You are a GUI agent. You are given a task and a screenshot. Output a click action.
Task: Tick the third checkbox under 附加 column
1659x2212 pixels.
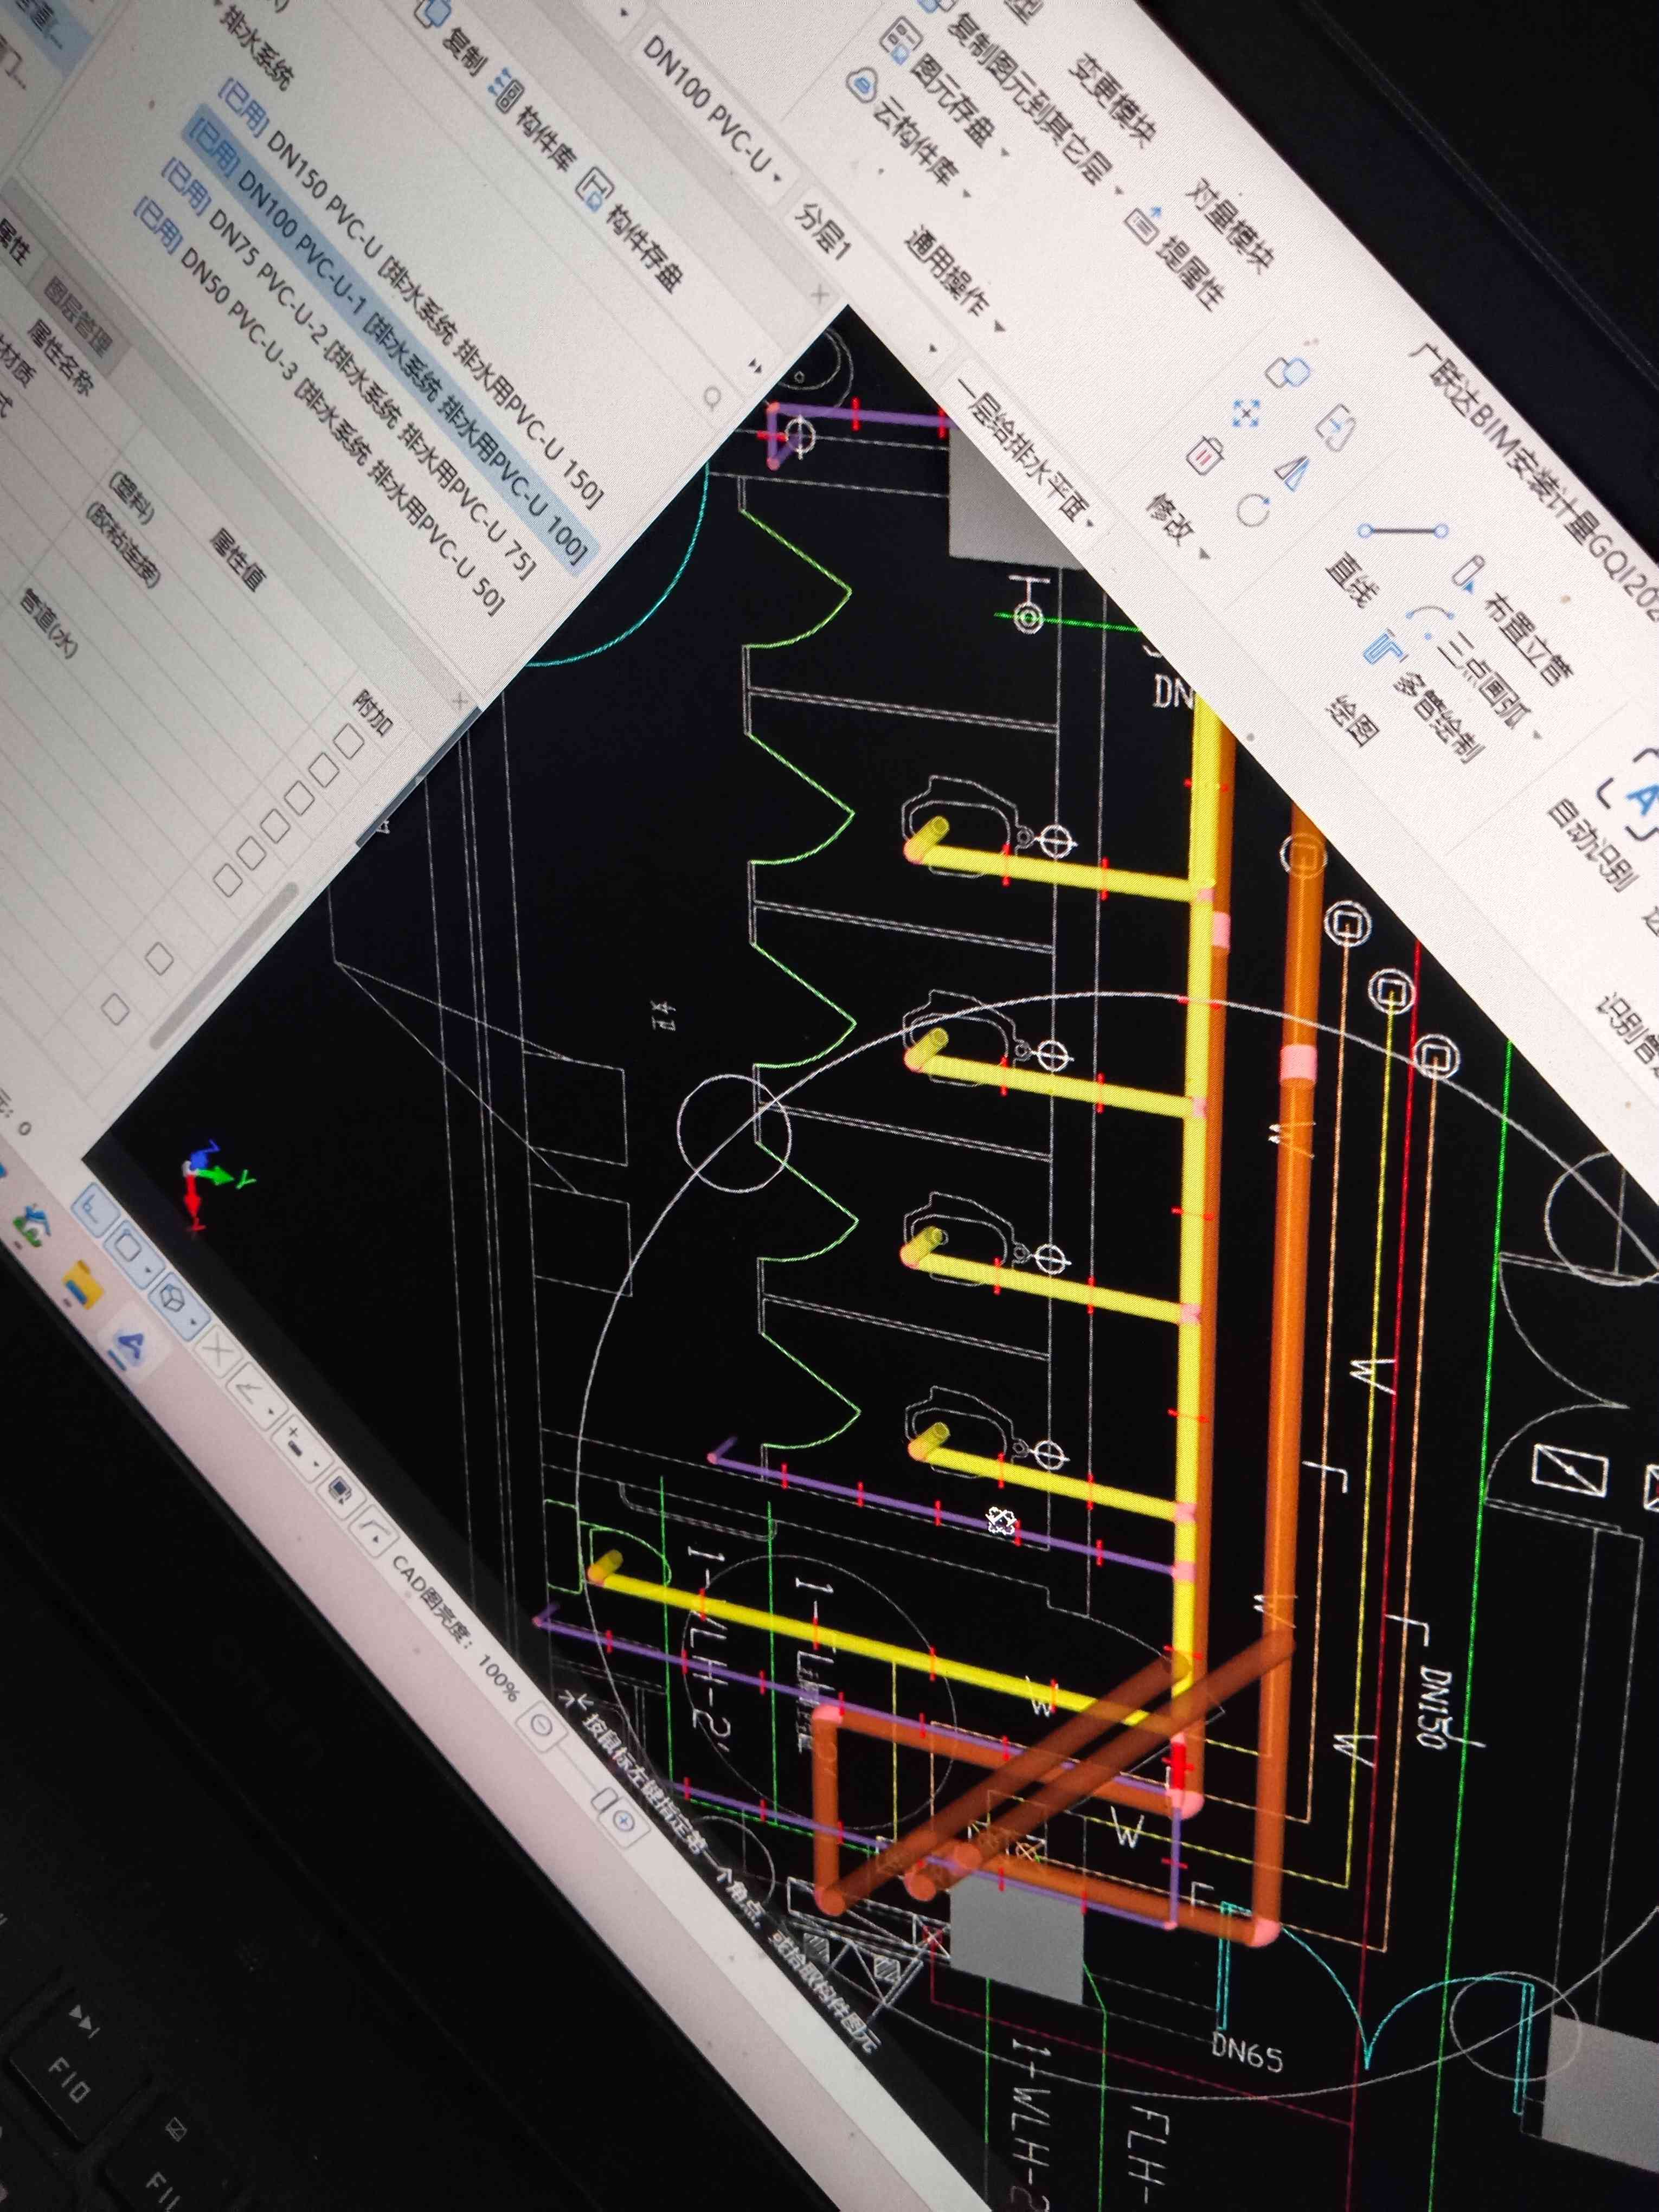pos(298,799)
